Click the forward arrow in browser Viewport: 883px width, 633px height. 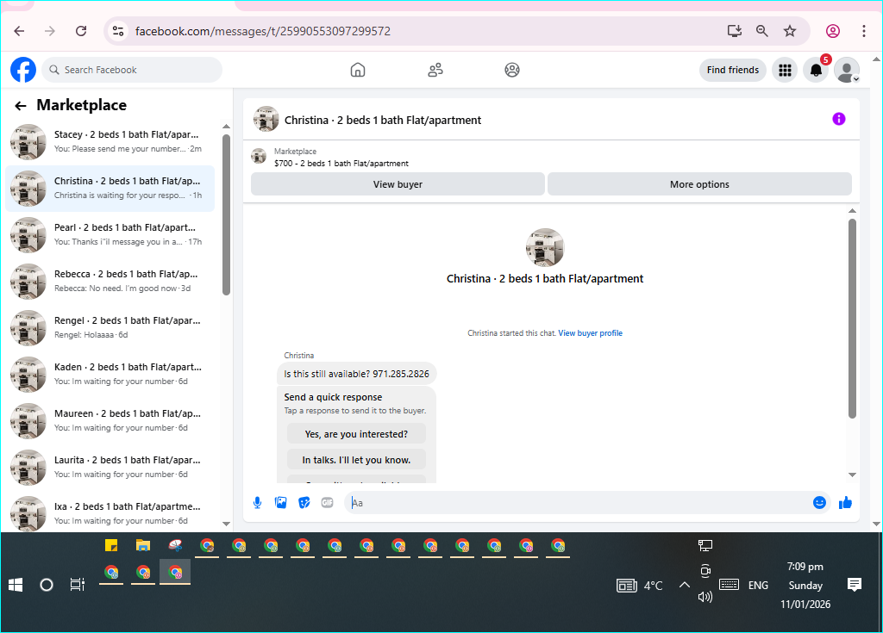[50, 31]
